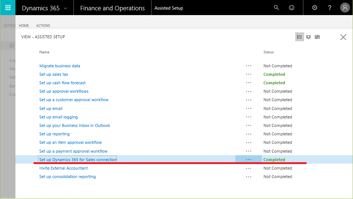Open Invite External Accountant

coord(64,168)
